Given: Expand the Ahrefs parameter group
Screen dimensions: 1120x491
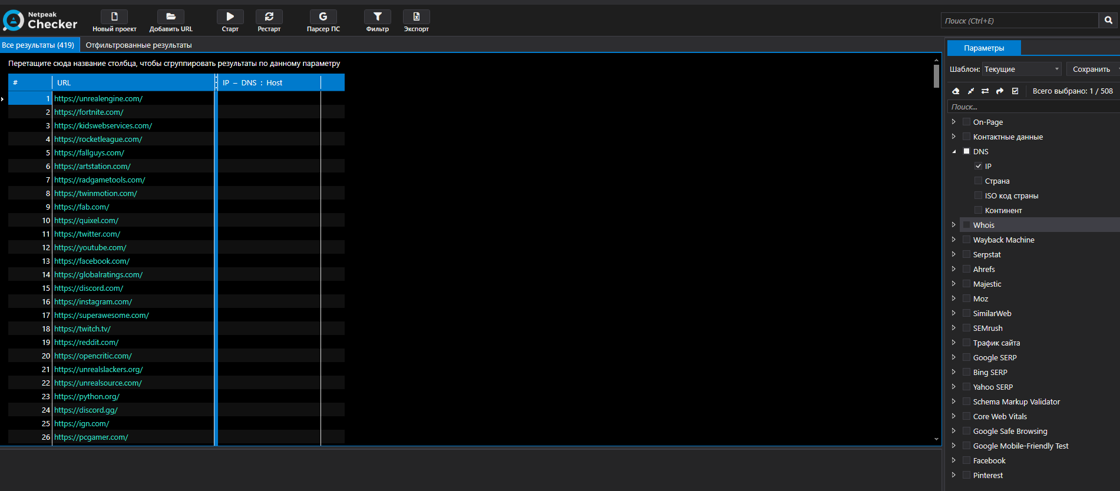Looking at the screenshot, I should (953, 269).
